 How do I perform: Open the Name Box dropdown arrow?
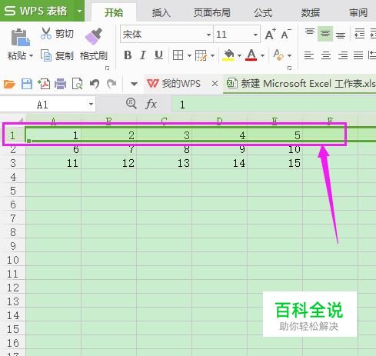[x=91, y=105]
